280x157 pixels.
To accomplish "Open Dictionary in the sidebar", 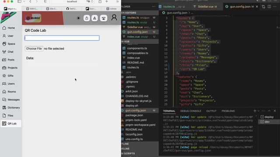I will click(10, 108).
